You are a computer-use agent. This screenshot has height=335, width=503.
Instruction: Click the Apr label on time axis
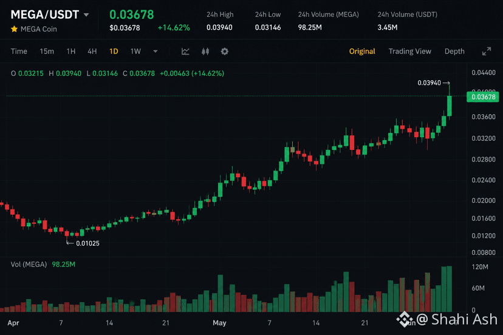(13, 323)
